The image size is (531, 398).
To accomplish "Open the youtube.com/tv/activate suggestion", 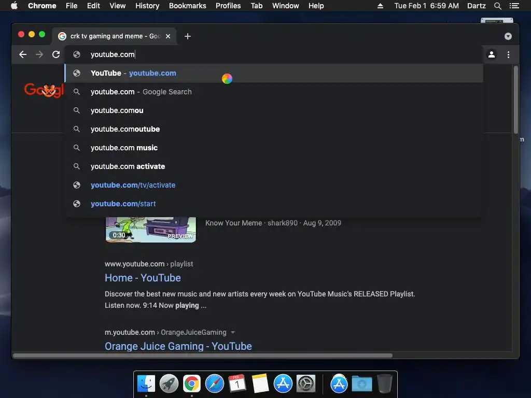I will click(274, 185).
